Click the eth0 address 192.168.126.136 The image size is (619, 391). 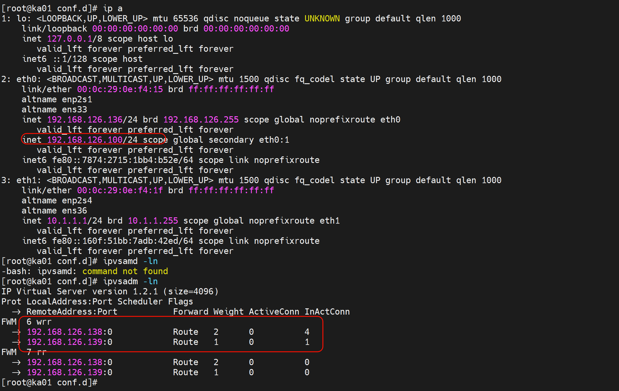85,120
